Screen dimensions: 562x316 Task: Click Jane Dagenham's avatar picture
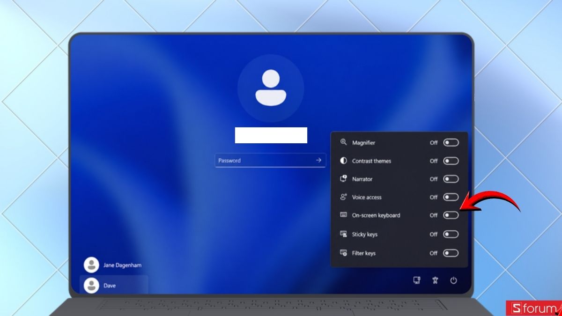91,265
